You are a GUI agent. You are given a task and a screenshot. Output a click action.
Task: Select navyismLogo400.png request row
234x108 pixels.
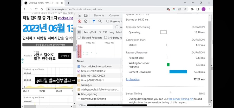click(99, 99)
